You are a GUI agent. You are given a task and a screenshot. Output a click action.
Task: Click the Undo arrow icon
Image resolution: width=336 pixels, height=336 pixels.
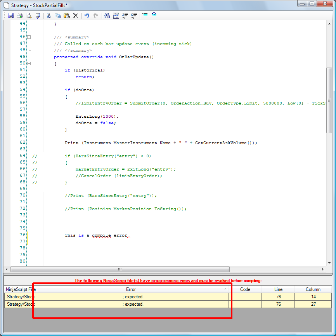tap(87, 16)
